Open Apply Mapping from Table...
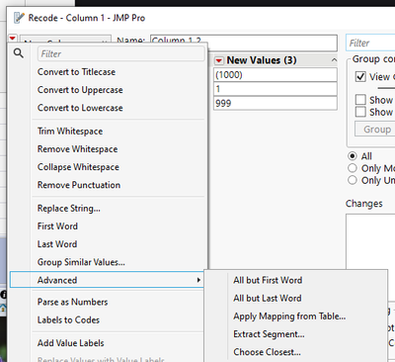The height and width of the screenshot is (362, 395). tap(289, 317)
